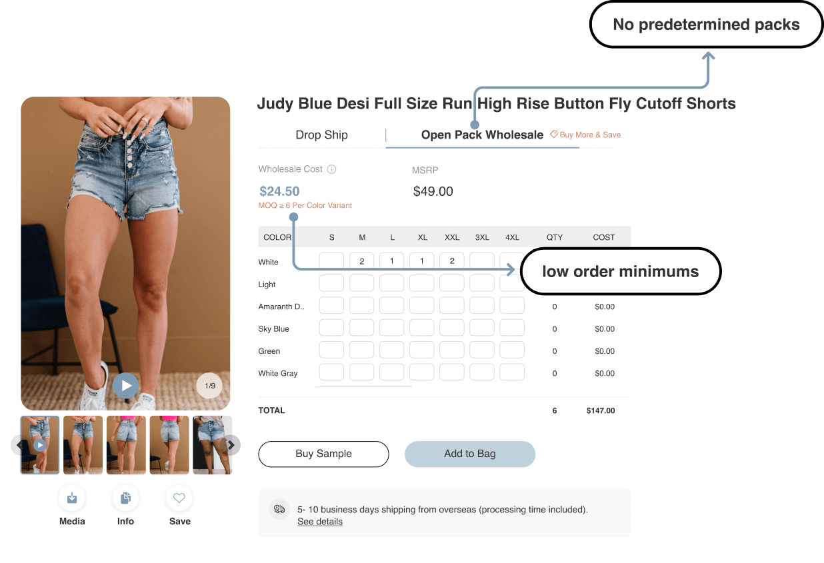Click the Media download icon
The width and height of the screenshot is (824, 563).
[72, 498]
